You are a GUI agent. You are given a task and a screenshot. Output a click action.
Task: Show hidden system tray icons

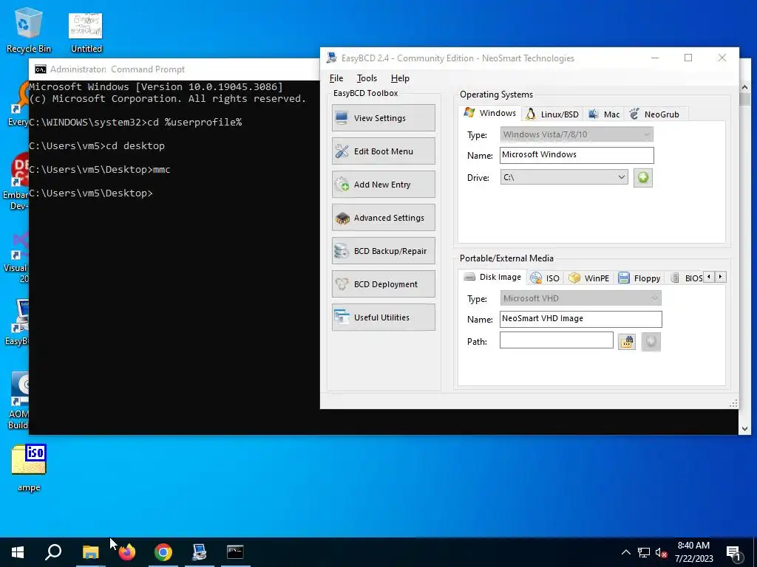(625, 552)
